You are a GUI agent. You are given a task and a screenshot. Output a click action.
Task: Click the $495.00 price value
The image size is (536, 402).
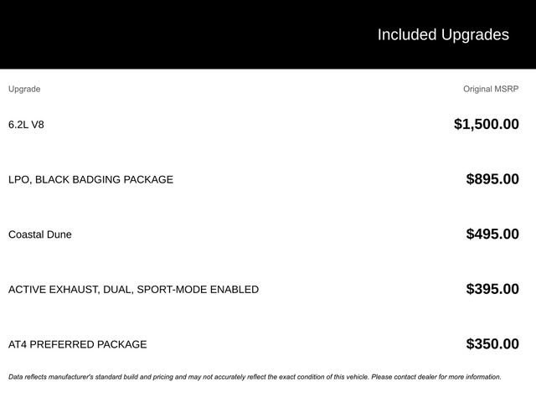click(x=492, y=234)
